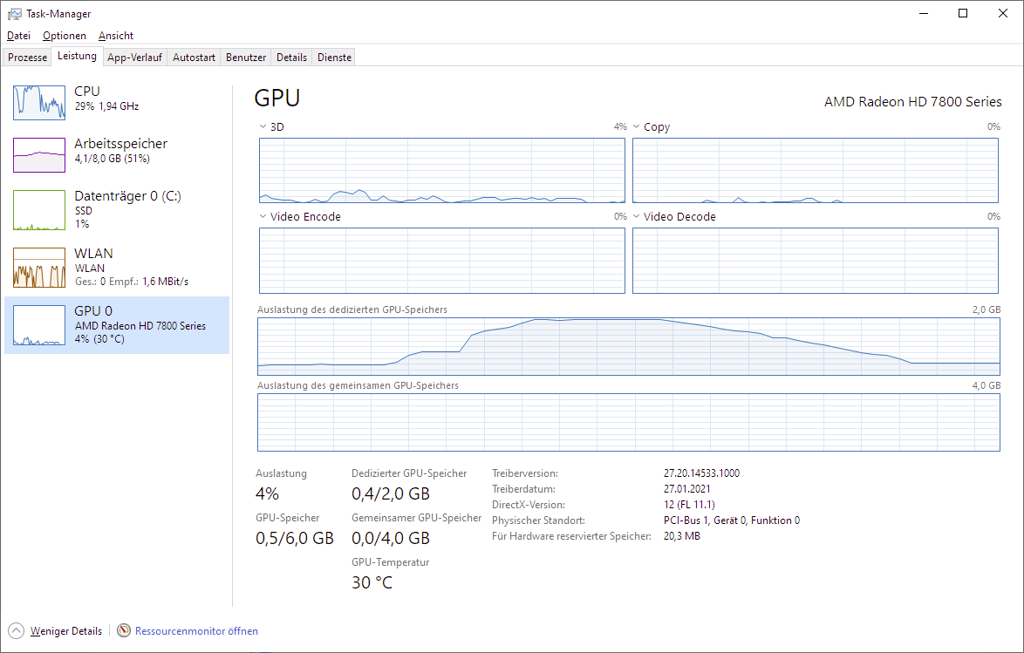Click the Ressourcenmonitor gauge icon

pyautogui.click(x=124, y=631)
